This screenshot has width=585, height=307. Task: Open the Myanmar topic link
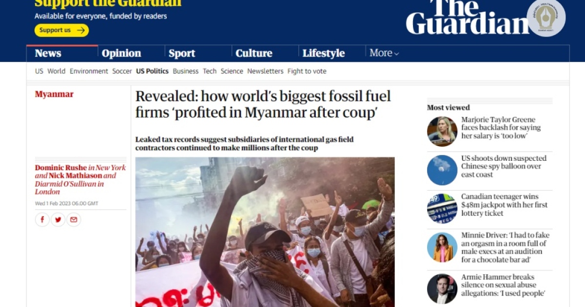54,94
